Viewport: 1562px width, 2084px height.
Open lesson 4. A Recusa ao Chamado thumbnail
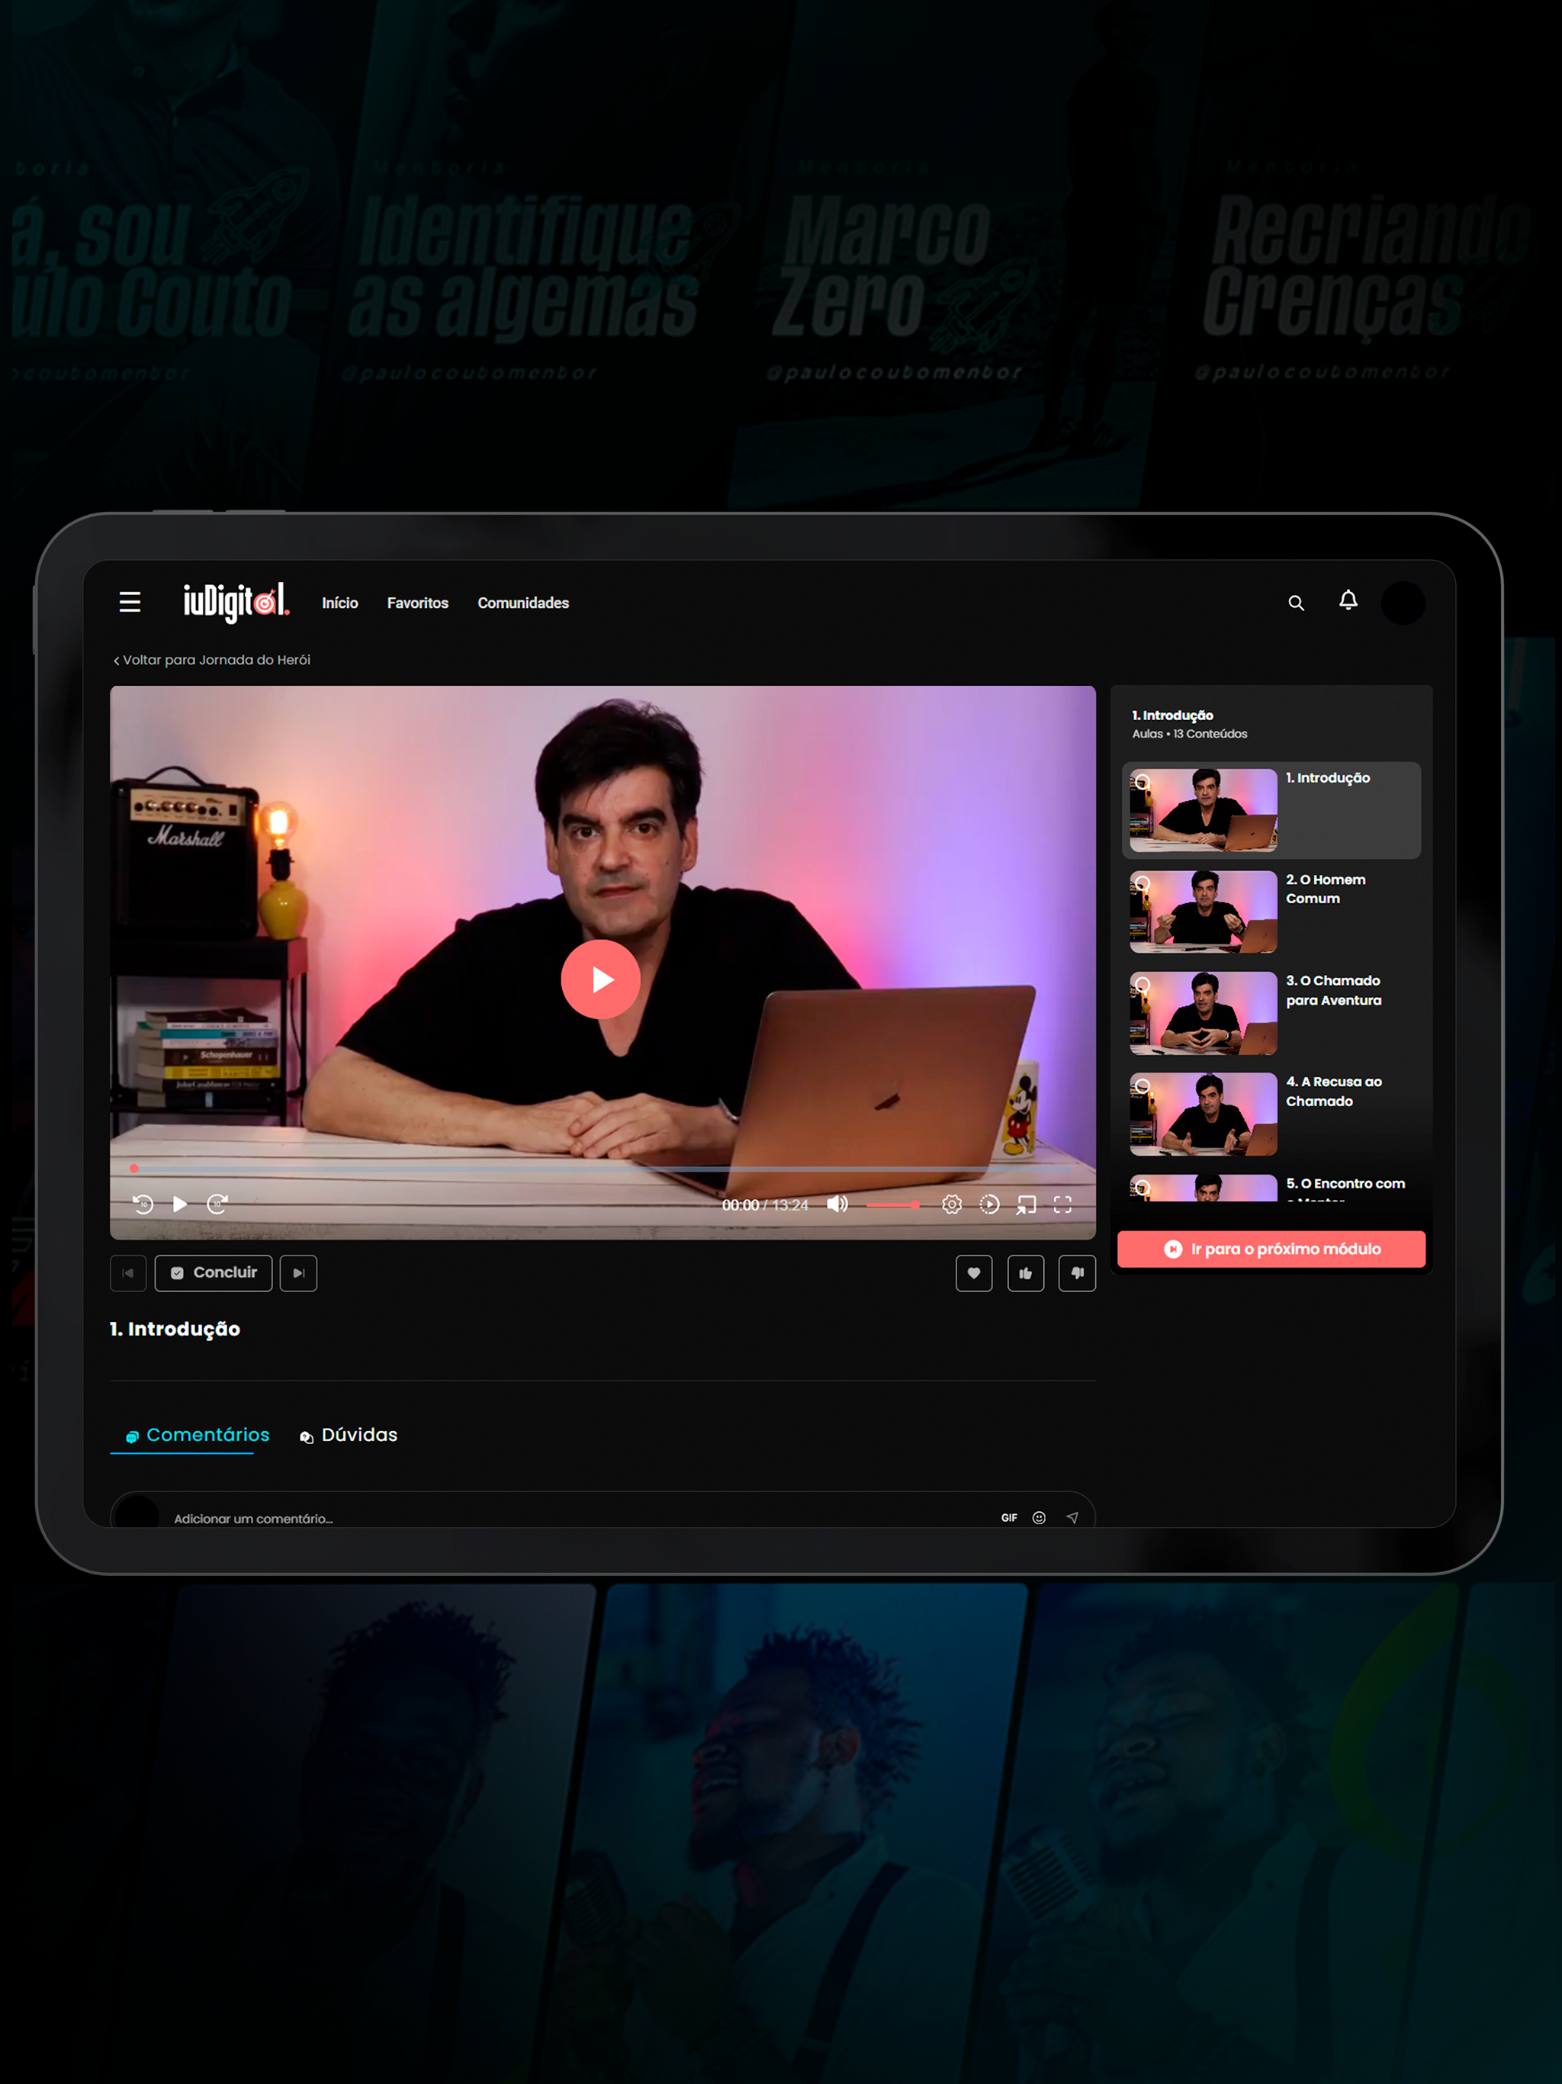1203,1114
